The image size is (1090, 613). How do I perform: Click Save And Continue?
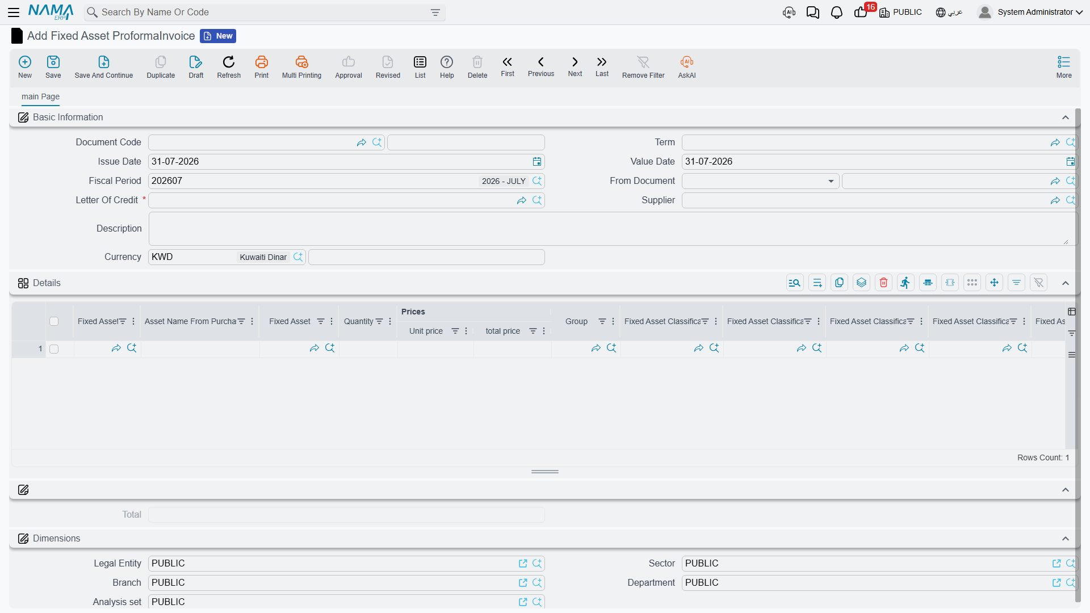pyautogui.click(x=103, y=66)
